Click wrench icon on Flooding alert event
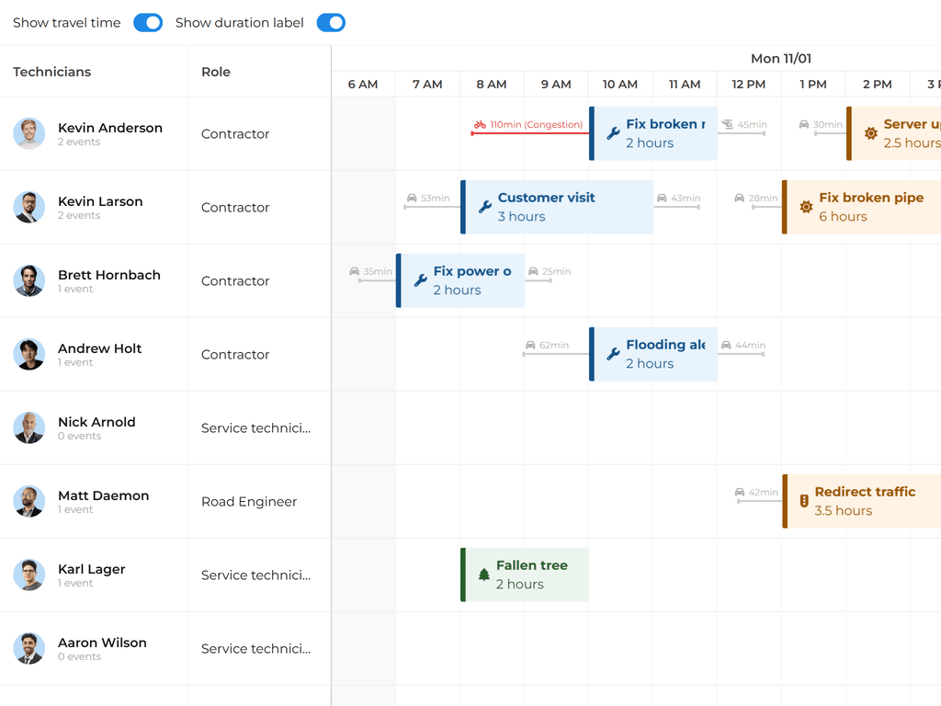The image size is (941, 706). point(613,354)
